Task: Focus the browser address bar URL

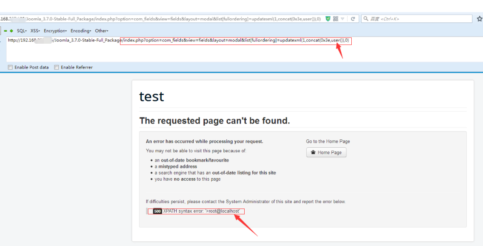Action: (x=160, y=19)
